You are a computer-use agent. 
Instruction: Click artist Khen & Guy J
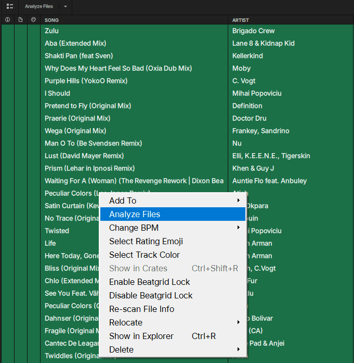[253, 168]
